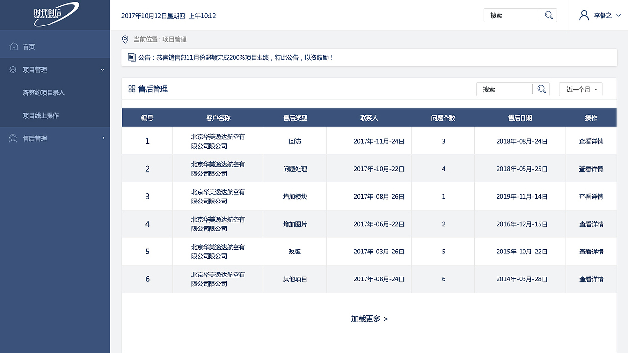Click the home icon beside 首页

pyautogui.click(x=13, y=47)
